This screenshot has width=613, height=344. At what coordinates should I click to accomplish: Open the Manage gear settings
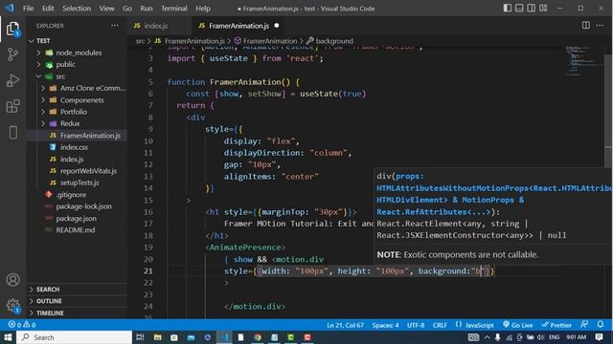click(12, 305)
